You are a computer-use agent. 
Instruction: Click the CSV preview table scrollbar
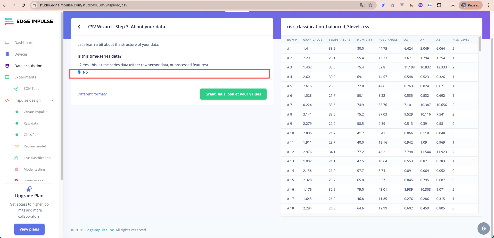[x=480, y=44]
